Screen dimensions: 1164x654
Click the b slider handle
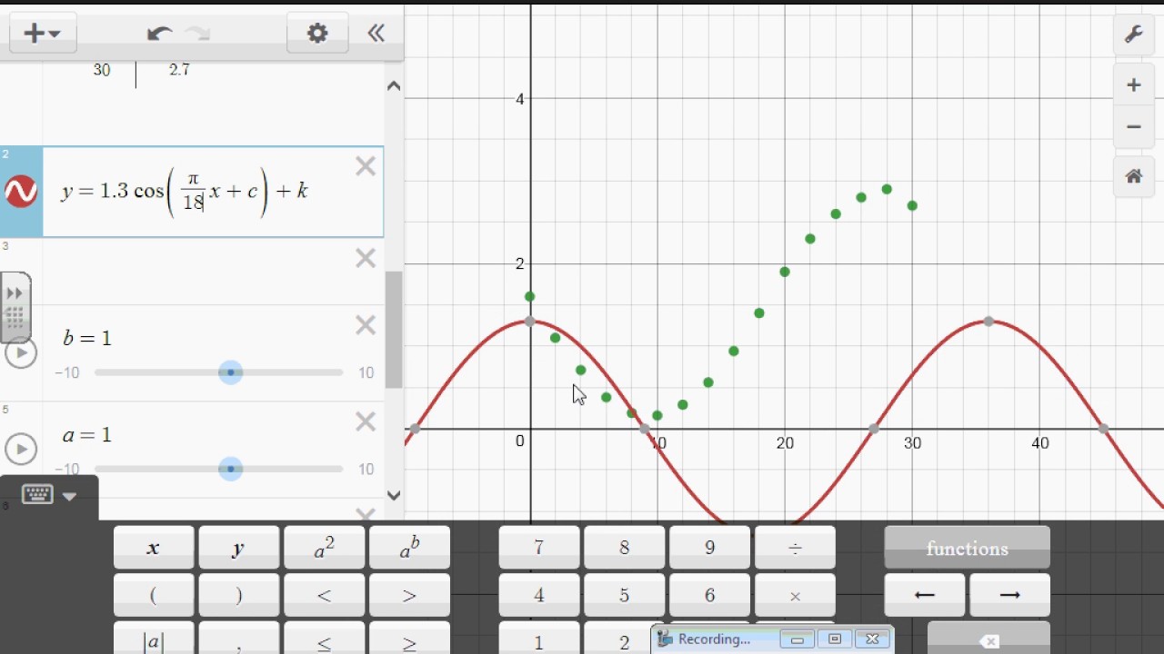[231, 372]
